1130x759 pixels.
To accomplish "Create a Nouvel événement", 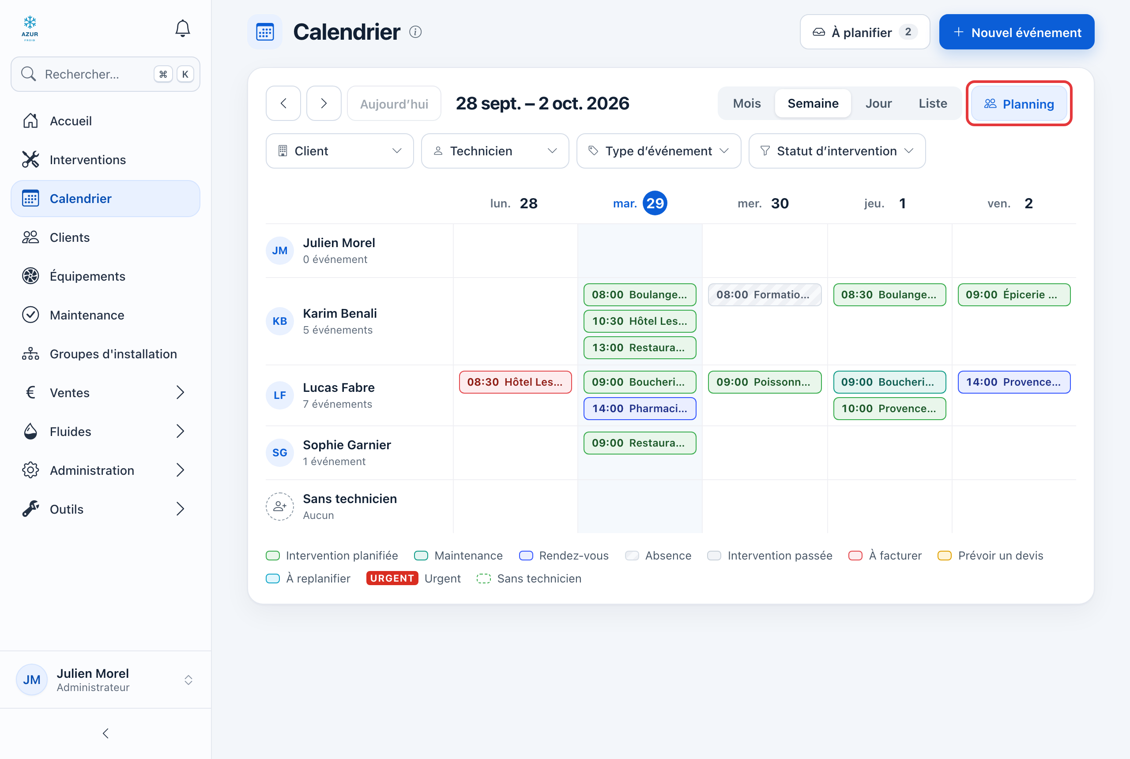I will tap(1017, 32).
